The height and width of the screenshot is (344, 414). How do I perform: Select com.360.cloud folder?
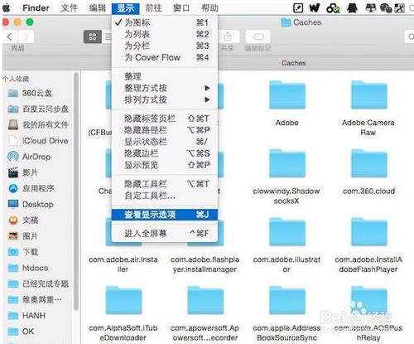click(369, 164)
